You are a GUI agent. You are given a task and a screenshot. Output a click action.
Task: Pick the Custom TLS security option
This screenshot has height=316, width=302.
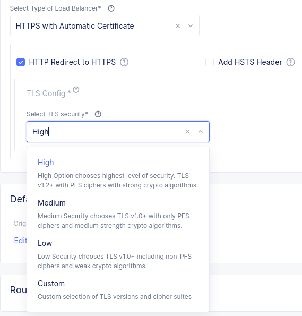click(118, 290)
